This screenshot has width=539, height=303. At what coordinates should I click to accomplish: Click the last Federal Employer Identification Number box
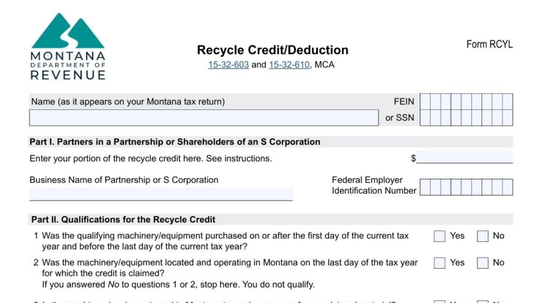click(x=508, y=187)
